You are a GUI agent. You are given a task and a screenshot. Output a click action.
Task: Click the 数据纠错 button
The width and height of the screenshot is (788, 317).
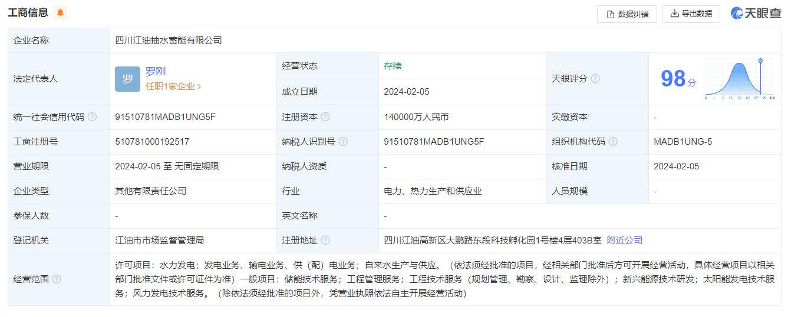tap(627, 14)
